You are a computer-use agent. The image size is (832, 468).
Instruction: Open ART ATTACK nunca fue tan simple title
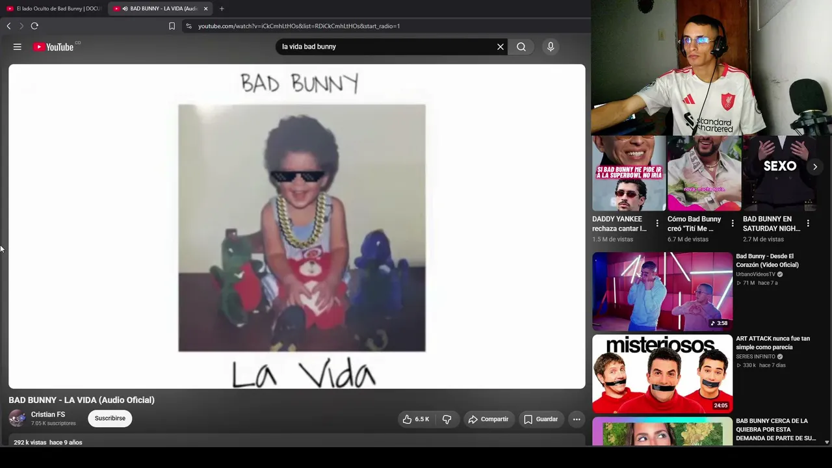click(x=773, y=343)
